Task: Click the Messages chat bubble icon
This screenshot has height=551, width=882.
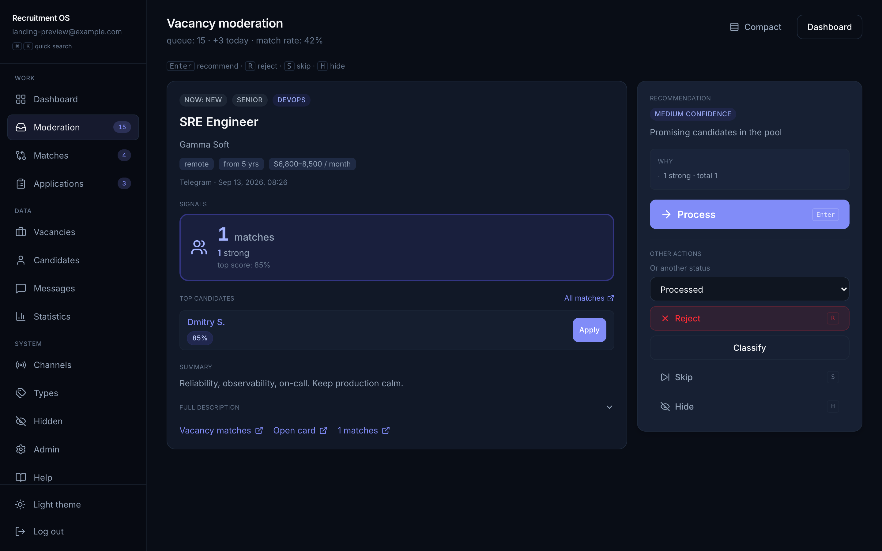Action: tap(21, 288)
